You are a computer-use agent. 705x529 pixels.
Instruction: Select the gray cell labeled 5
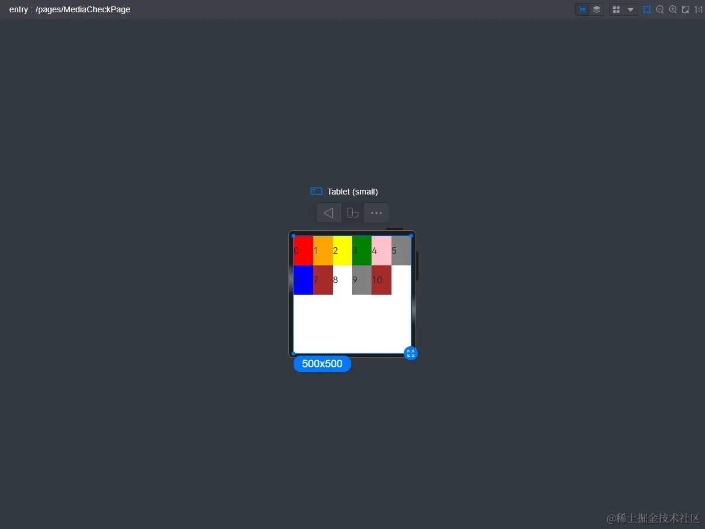401,251
